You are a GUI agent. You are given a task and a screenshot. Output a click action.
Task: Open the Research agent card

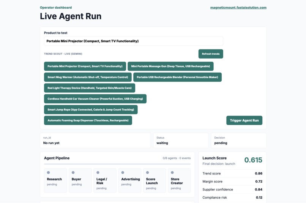55,181
